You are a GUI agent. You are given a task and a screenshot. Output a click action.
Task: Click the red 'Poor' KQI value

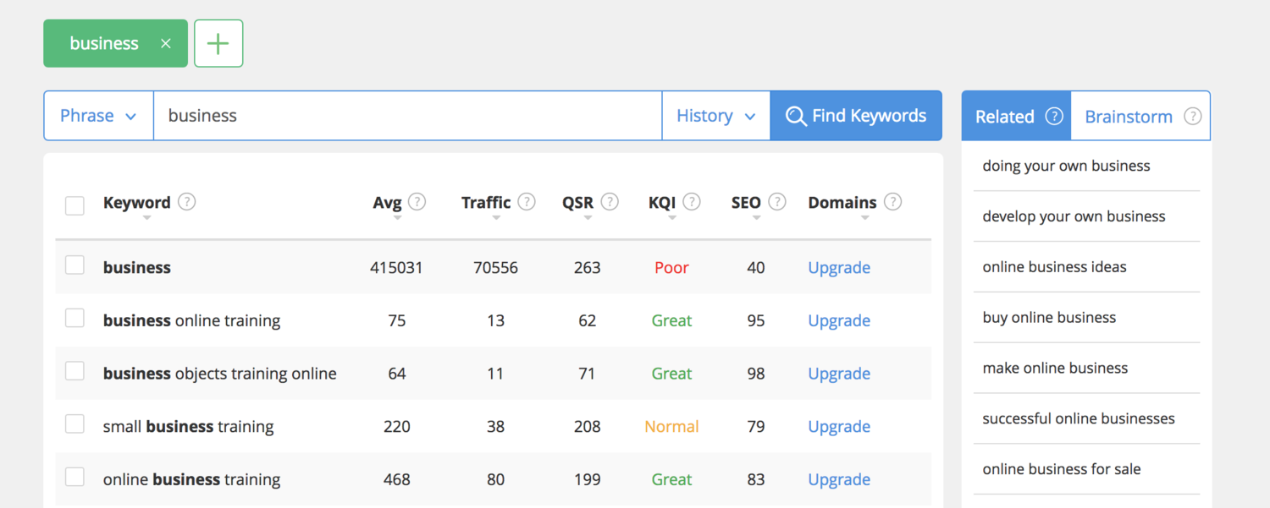(x=671, y=267)
